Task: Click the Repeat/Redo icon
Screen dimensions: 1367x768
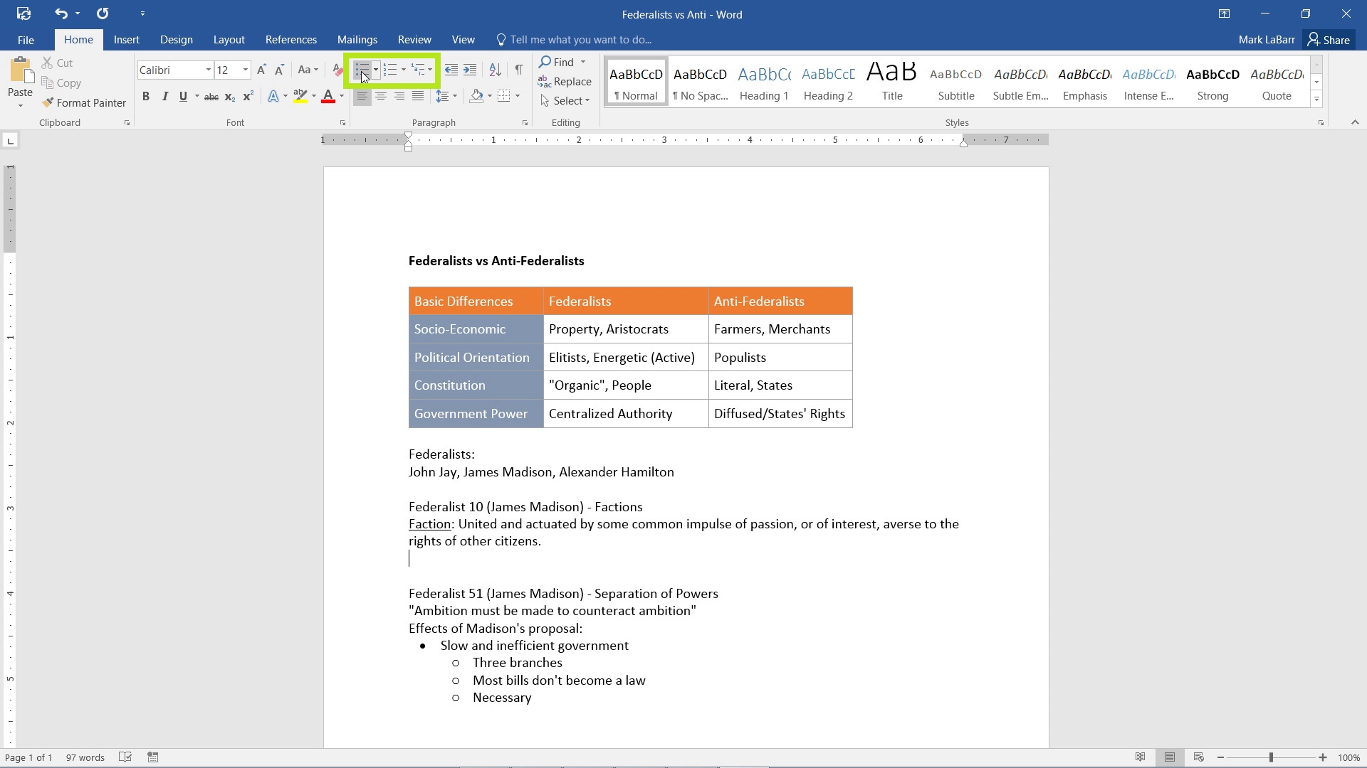Action: point(103,14)
